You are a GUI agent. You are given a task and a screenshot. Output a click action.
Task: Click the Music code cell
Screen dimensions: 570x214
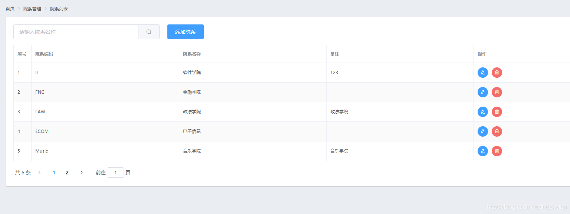point(105,151)
